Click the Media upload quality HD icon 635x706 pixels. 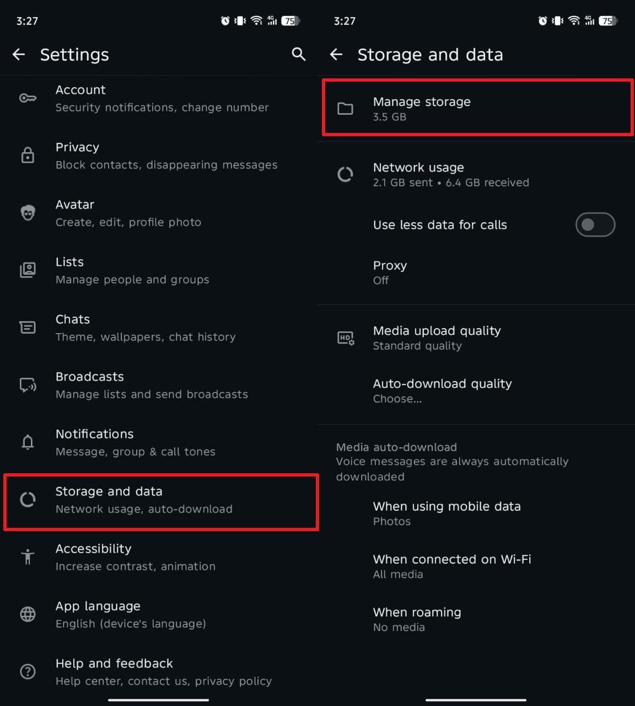[346, 338]
